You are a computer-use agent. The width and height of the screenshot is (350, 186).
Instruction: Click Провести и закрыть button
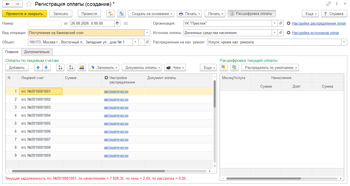tap(24, 14)
